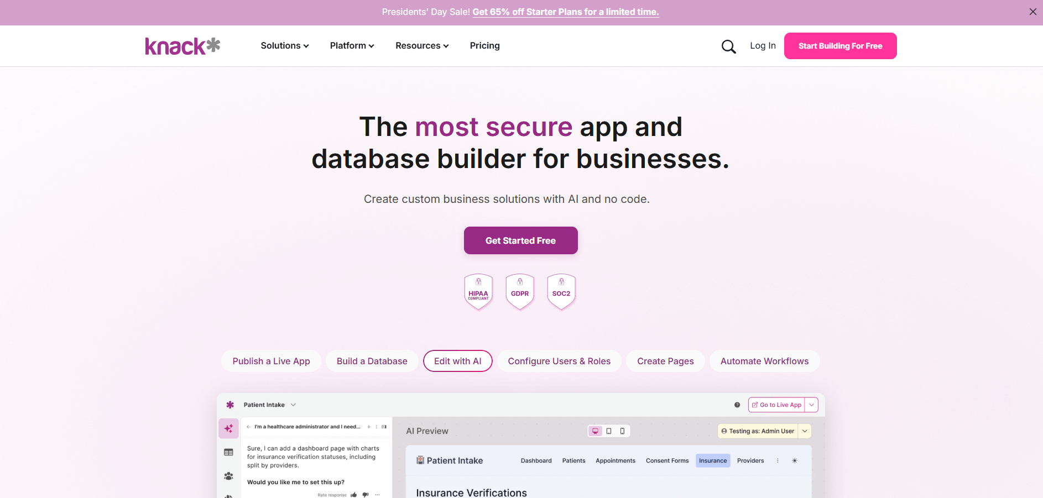Image resolution: width=1043 pixels, height=498 pixels.
Task: Expand the Resources menu
Action: [x=422, y=46]
